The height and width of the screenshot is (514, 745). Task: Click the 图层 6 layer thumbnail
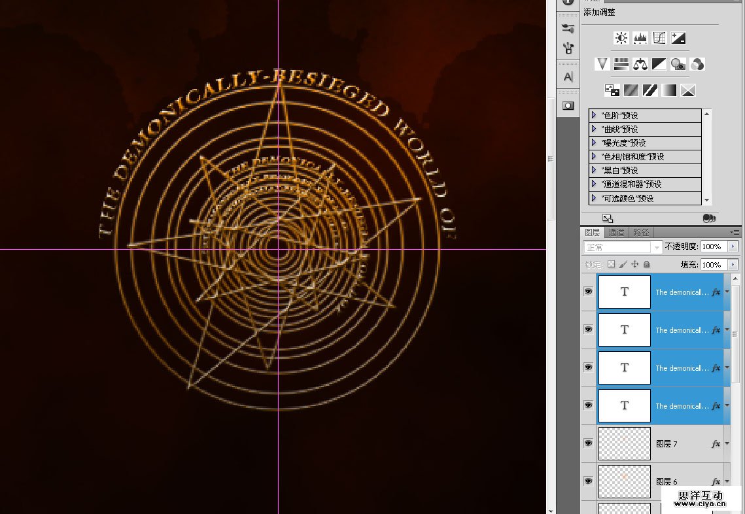tap(624, 481)
